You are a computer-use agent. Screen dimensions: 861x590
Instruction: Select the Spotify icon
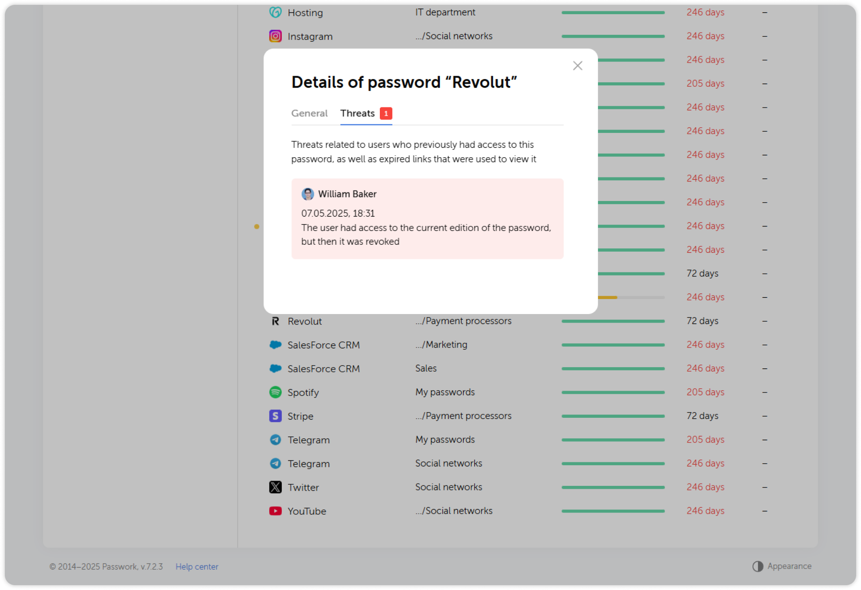[x=275, y=392]
